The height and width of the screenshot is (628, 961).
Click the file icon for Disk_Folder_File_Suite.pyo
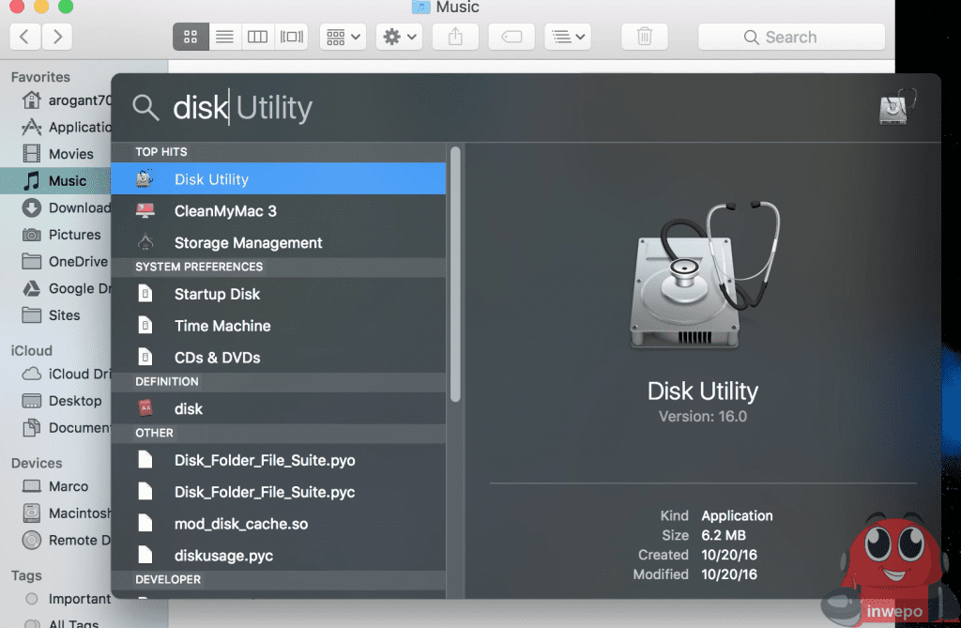click(145, 459)
